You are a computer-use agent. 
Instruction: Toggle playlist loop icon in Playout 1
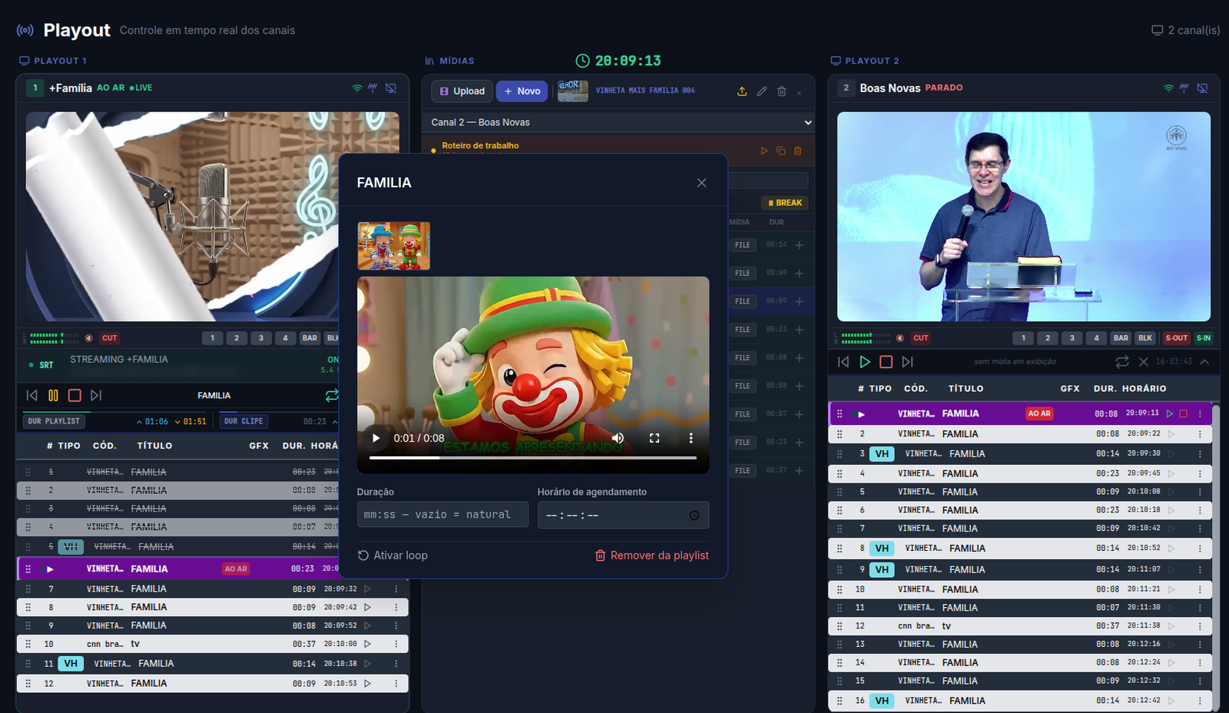(331, 395)
